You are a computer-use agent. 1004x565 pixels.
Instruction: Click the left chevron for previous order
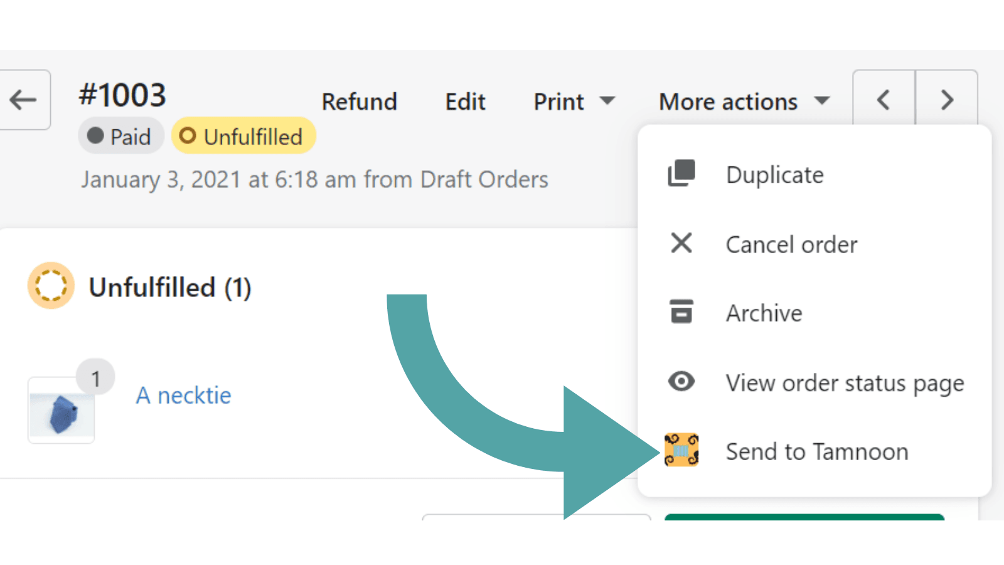click(x=883, y=99)
